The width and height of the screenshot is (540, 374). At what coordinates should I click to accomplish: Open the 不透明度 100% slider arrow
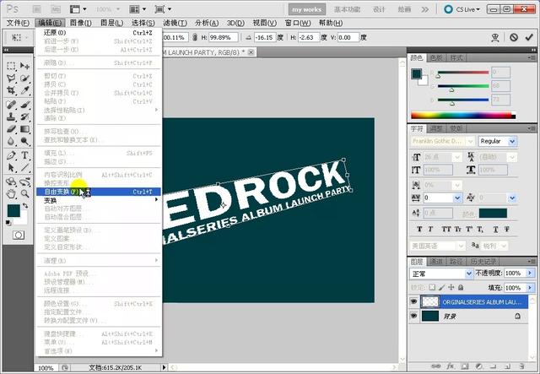(530, 273)
